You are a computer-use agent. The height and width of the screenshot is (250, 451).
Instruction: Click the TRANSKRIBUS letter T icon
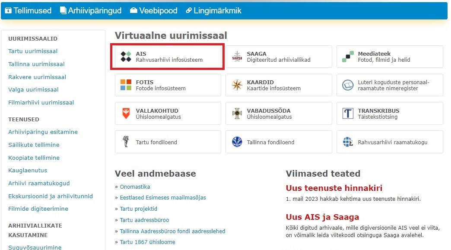348,114
